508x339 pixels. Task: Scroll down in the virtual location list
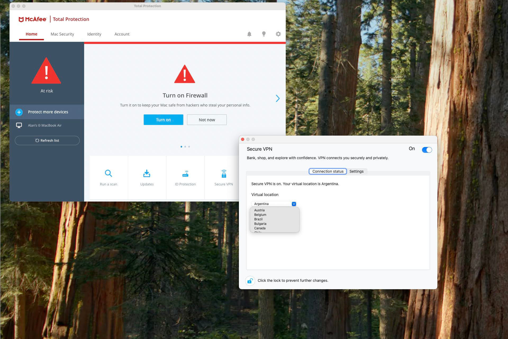click(297, 230)
